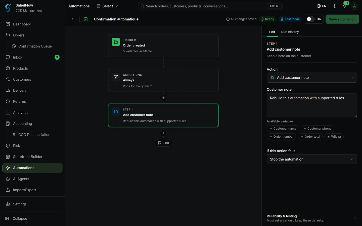The height and width of the screenshot is (226, 362).
Task: Focus the global search field
Action: pos(210,6)
